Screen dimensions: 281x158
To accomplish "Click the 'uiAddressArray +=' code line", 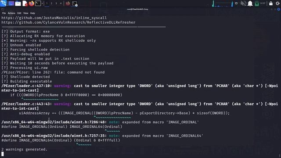I will click(124, 113).
